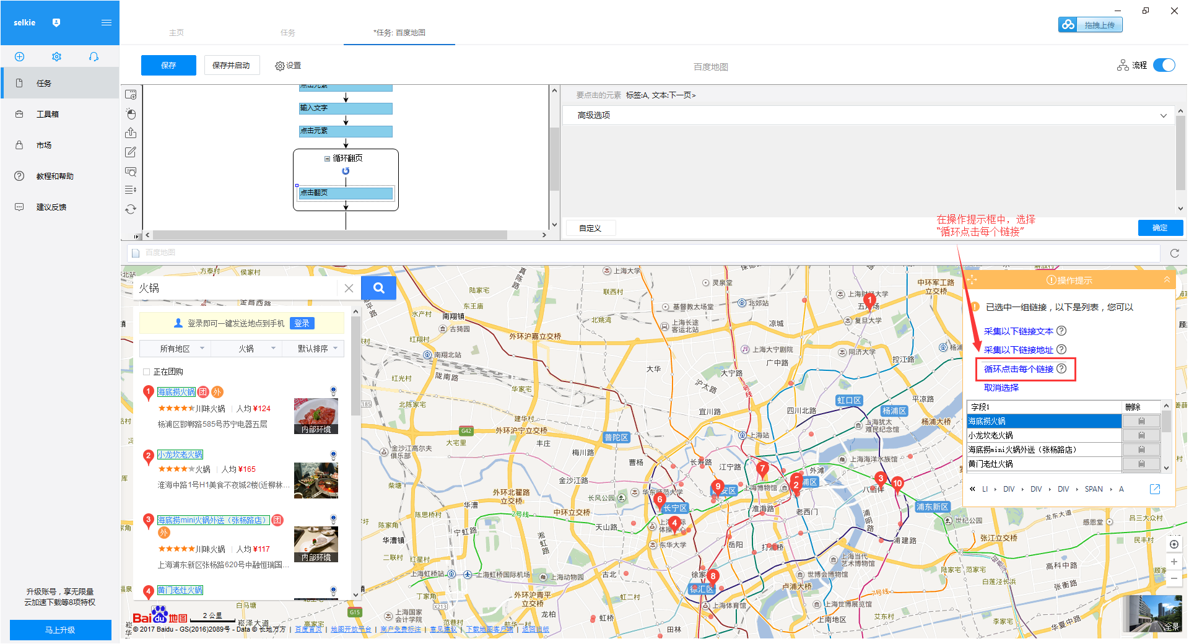Click the customer support headset icon
The width and height of the screenshot is (1189, 644).
click(94, 57)
